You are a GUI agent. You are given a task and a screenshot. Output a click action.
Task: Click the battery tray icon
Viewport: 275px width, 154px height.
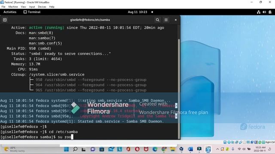(x=249, y=149)
